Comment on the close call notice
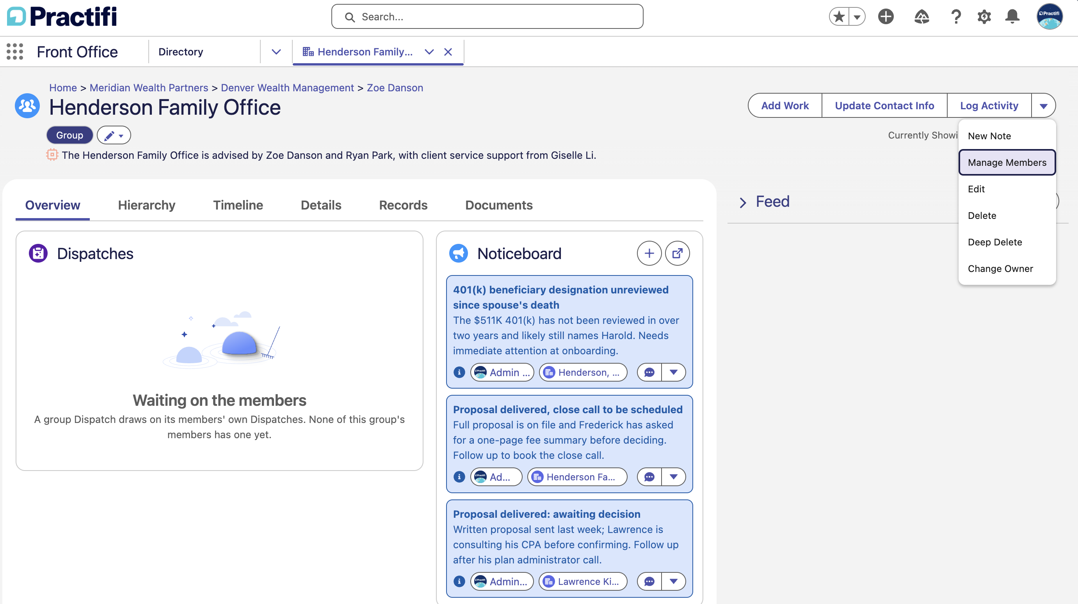The width and height of the screenshot is (1078, 604). [649, 477]
